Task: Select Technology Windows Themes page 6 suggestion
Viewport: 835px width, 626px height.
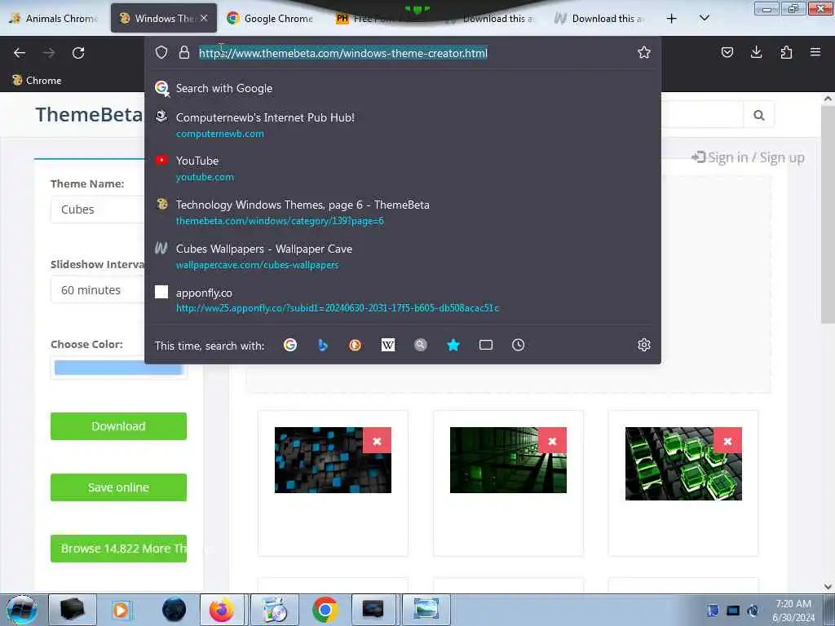Action: (403, 213)
